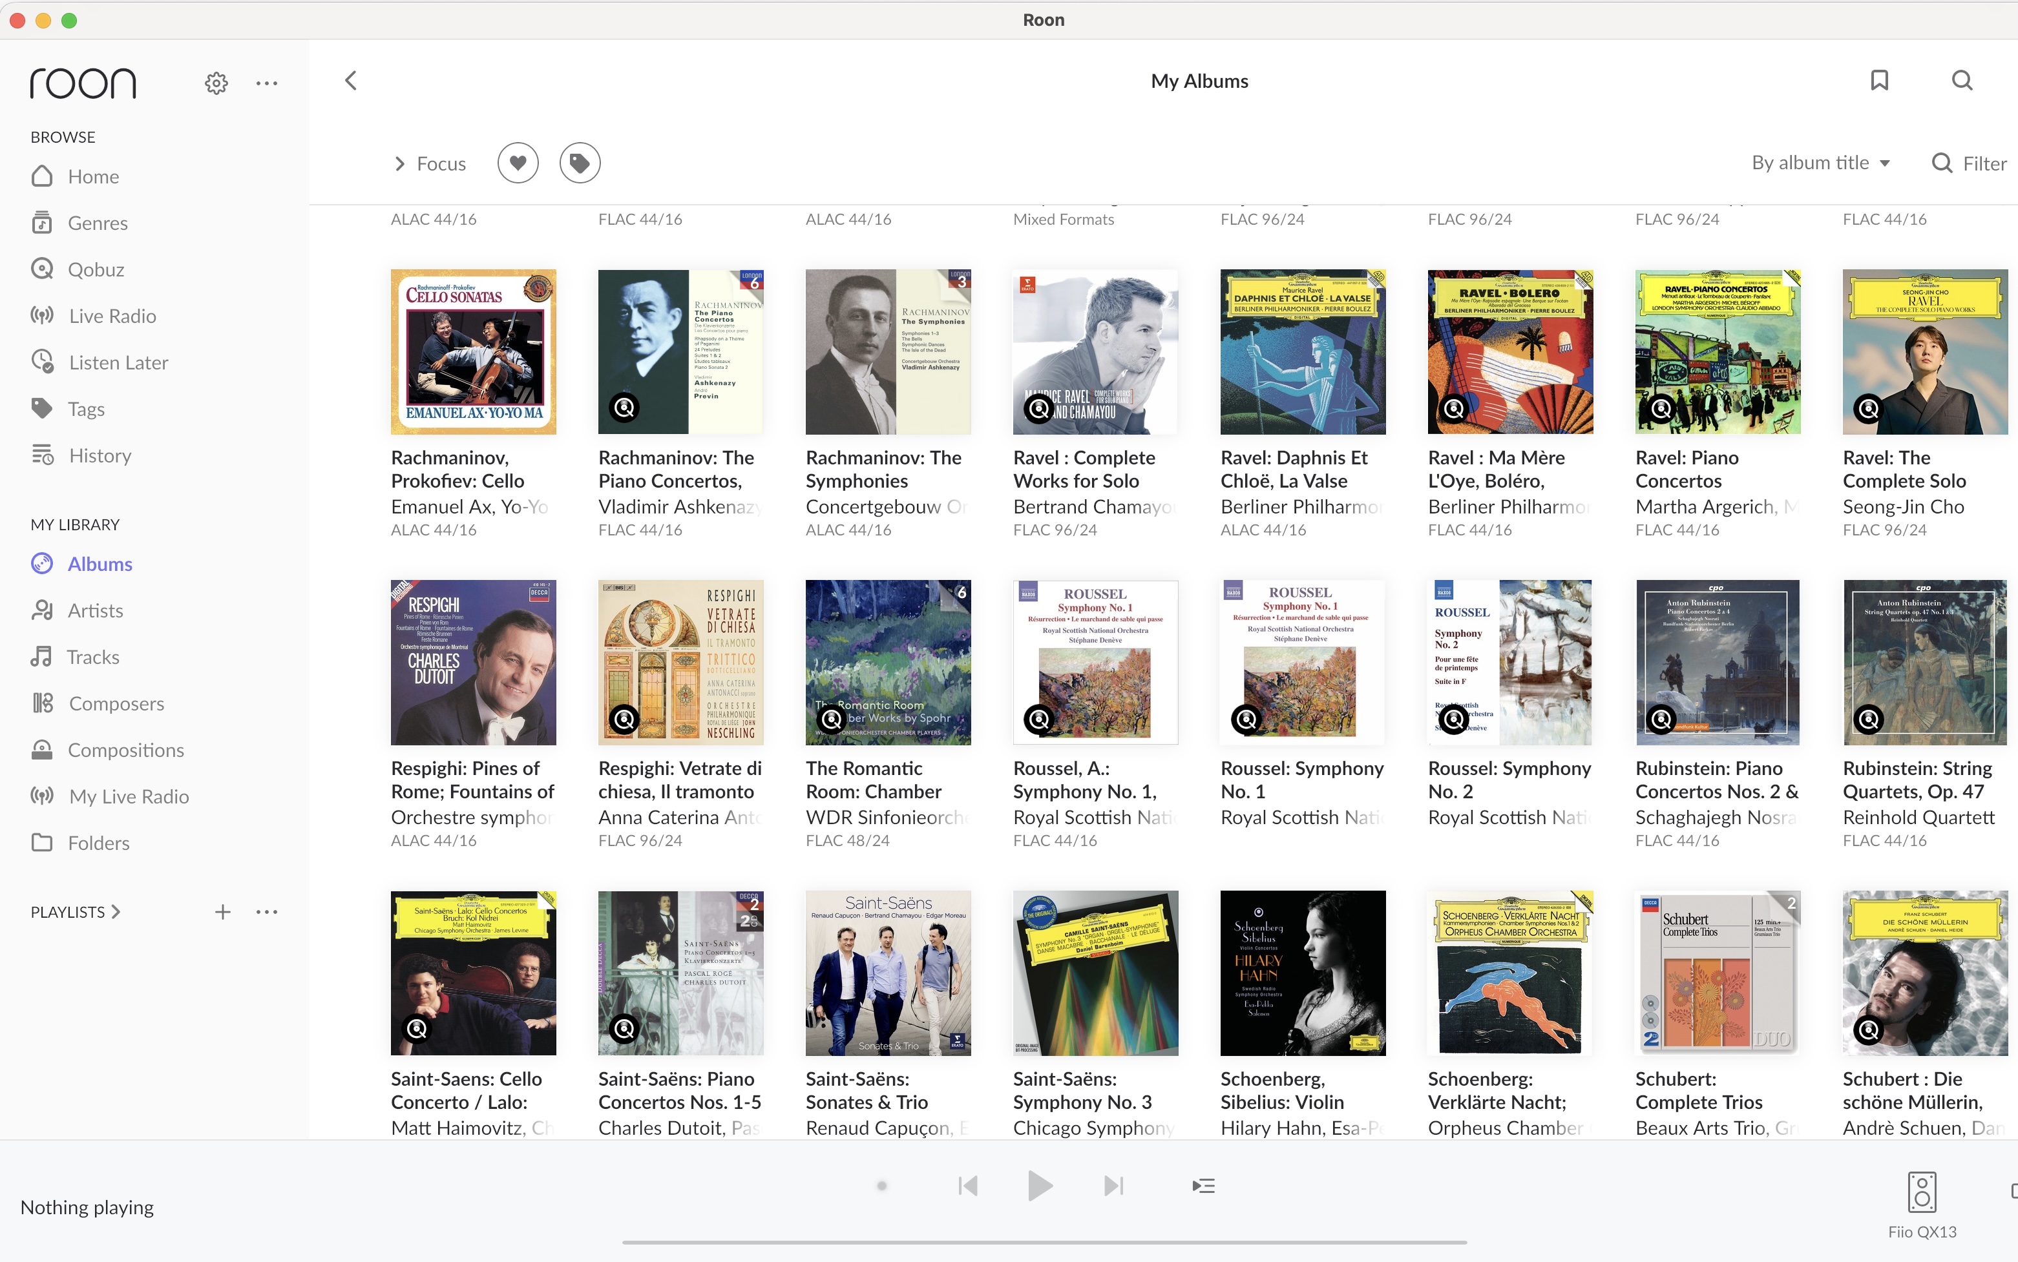The image size is (2018, 1262).
Task: Open Roon settings gear icon
Action: coord(216,83)
